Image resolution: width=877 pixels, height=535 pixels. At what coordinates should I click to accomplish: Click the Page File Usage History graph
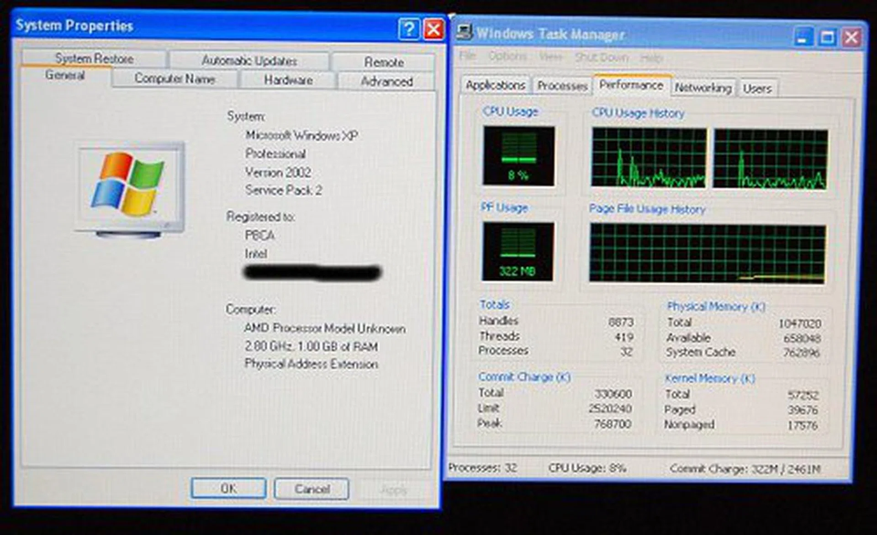[707, 253]
